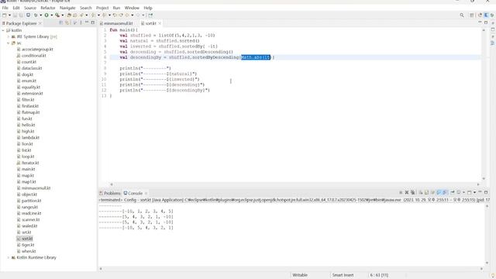Click Display Selected Console icon
The image size is (496, 279).
pos(458,192)
